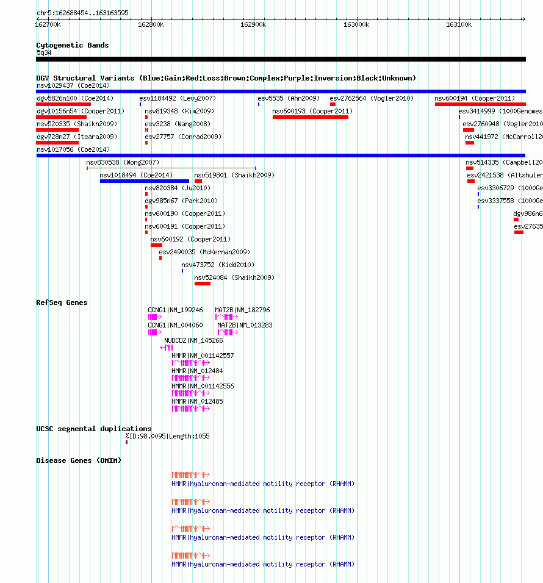543x583 pixels.
Task: Open variant dgv985n67 (Park2010) label
Action: (x=181, y=201)
